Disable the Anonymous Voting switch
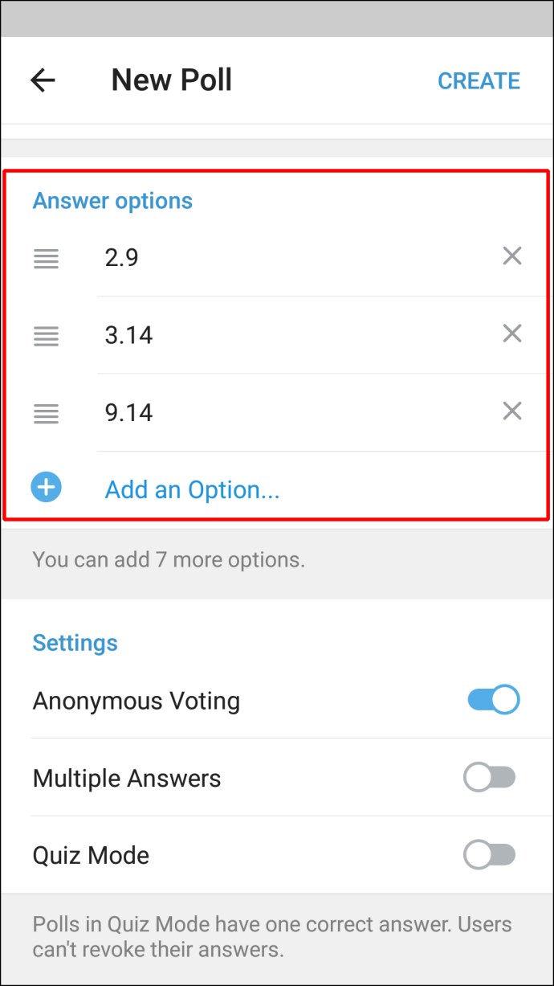Image resolution: width=554 pixels, height=986 pixels. coord(493,700)
